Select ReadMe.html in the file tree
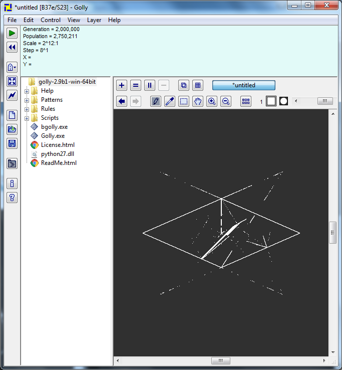The width and height of the screenshot is (342, 370). click(x=59, y=163)
